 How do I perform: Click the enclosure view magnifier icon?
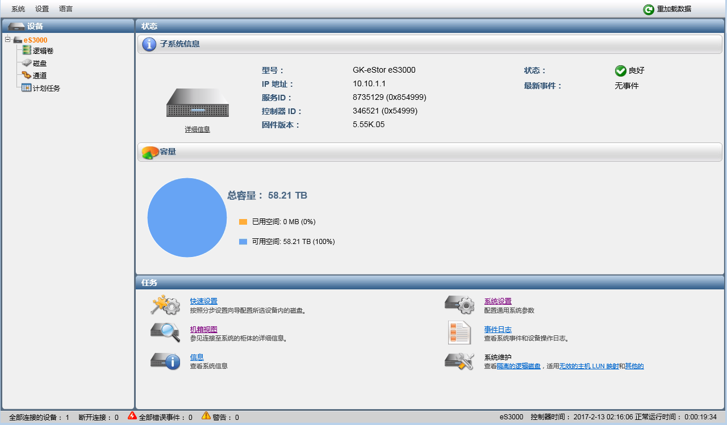pyautogui.click(x=165, y=333)
